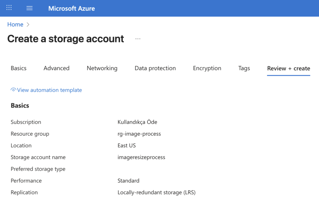The image size is (319, 203).
Task: Go to the Encryption tab
Action: coord(207,68)
